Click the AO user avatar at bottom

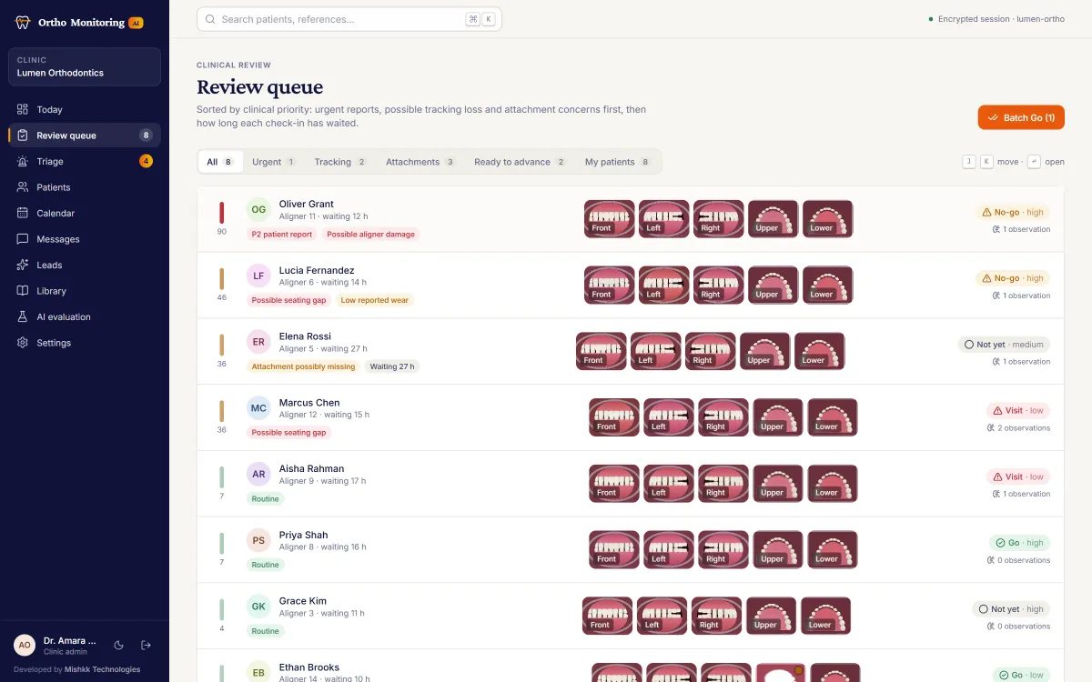tap(25, 645)
